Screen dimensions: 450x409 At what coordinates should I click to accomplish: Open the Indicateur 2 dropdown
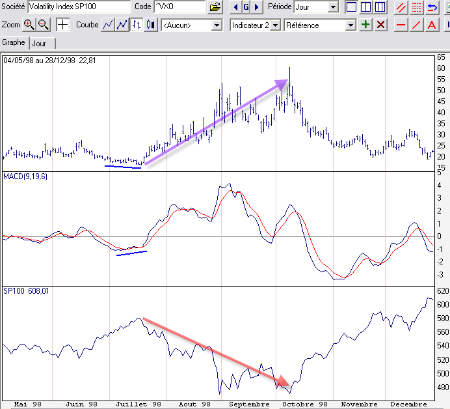click(275, 25)
